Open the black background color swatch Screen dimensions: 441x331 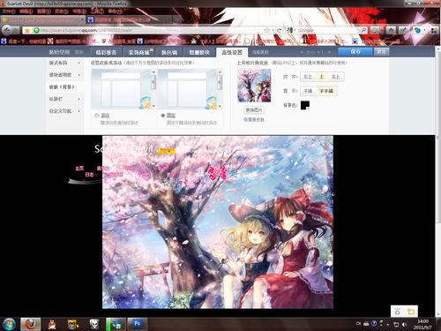click(x=305, y=105)
